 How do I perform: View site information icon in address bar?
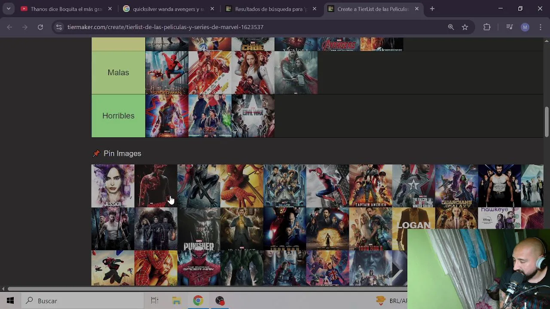[59, 27]
